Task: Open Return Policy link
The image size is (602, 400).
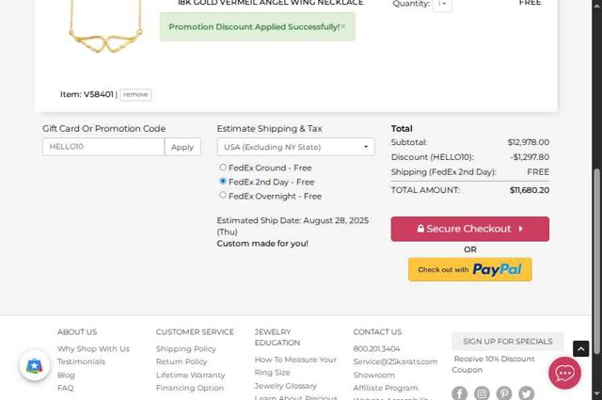Action: [x=182, y=361]
